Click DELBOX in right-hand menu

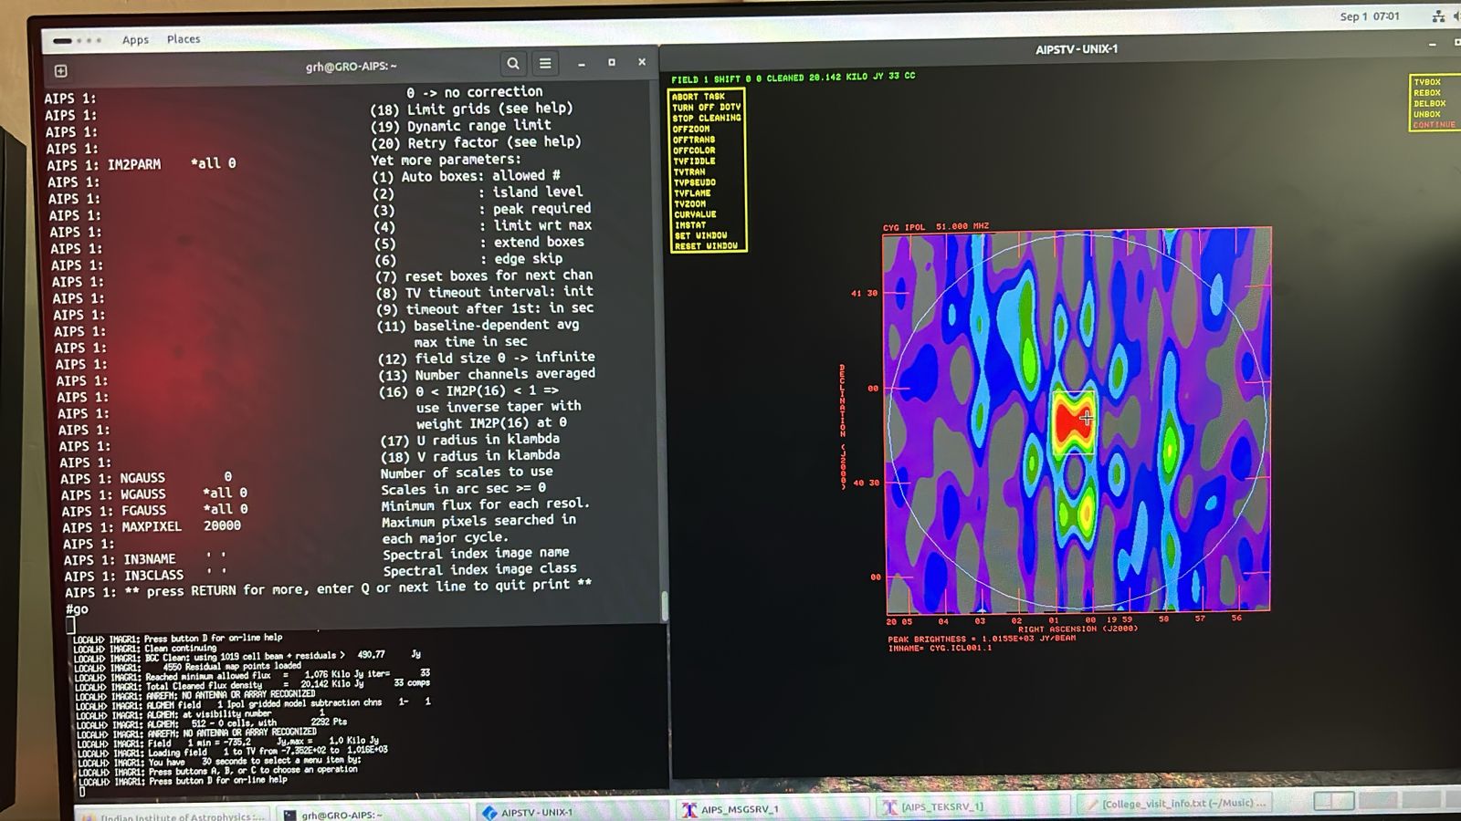[x=1429, y=103]
